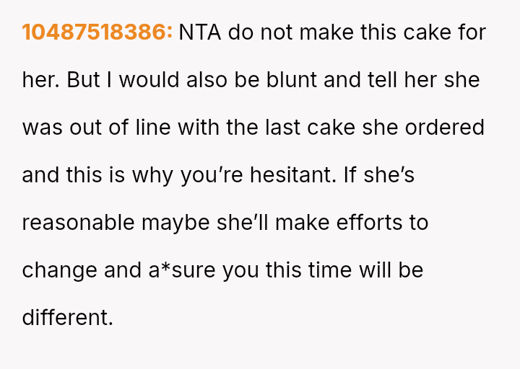Open the profile of user 10487518386
Screen dimensions: 520x369
click(x=97, y=32)
